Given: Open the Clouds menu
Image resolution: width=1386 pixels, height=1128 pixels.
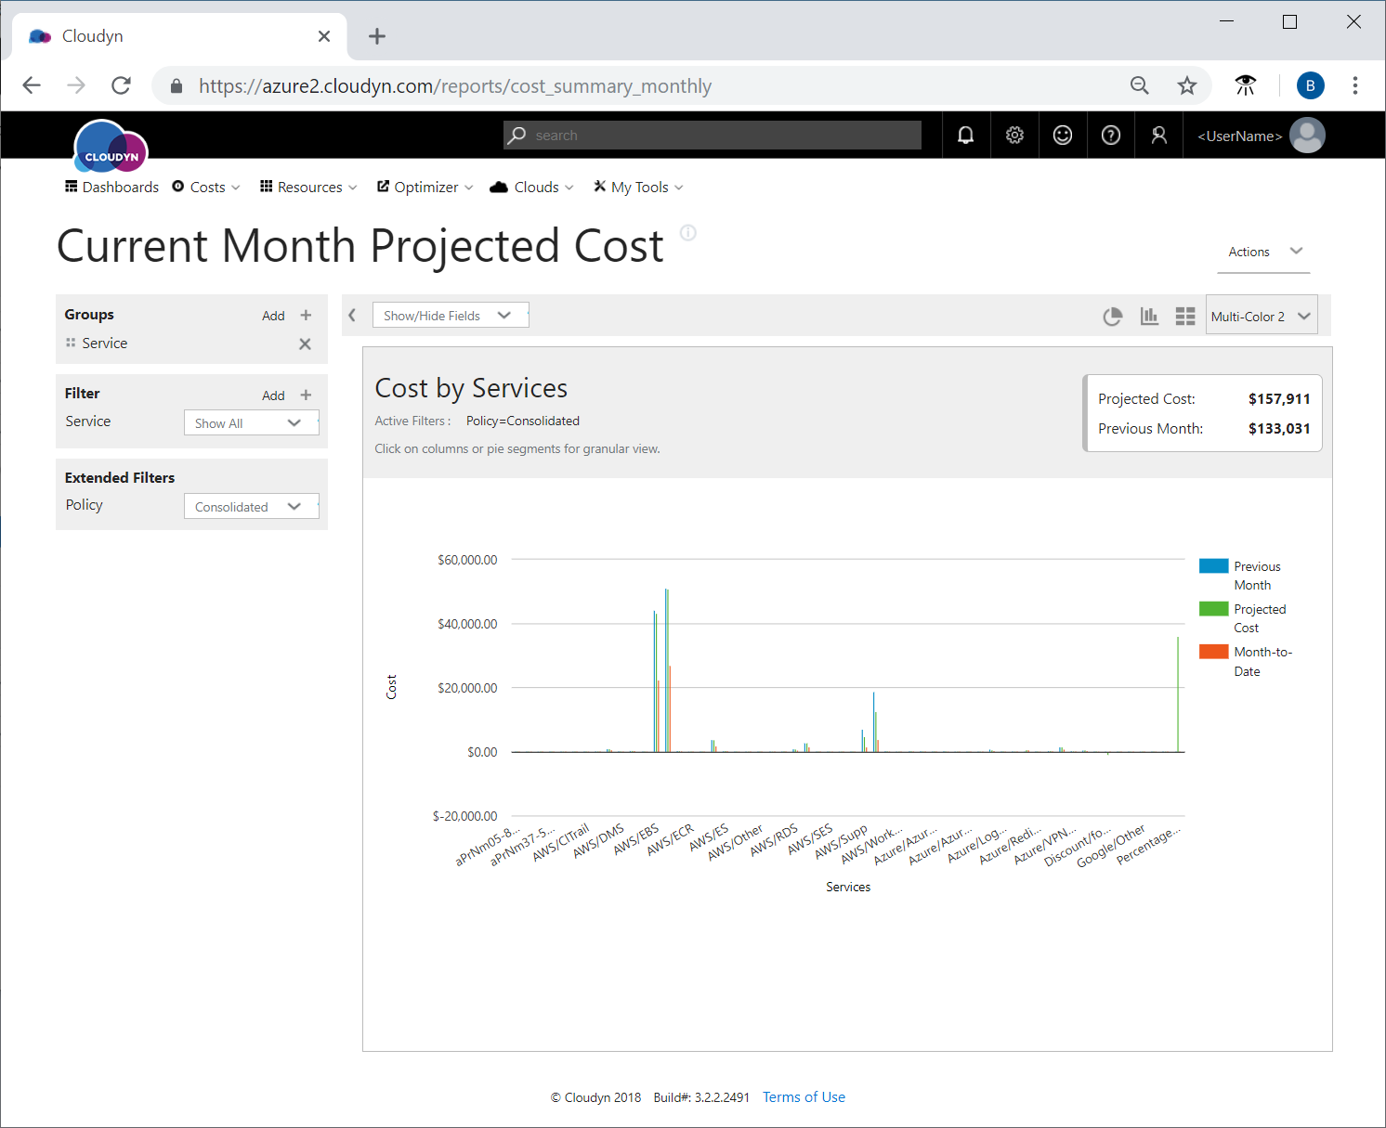Looking at the screenshot, I should 531,187.
